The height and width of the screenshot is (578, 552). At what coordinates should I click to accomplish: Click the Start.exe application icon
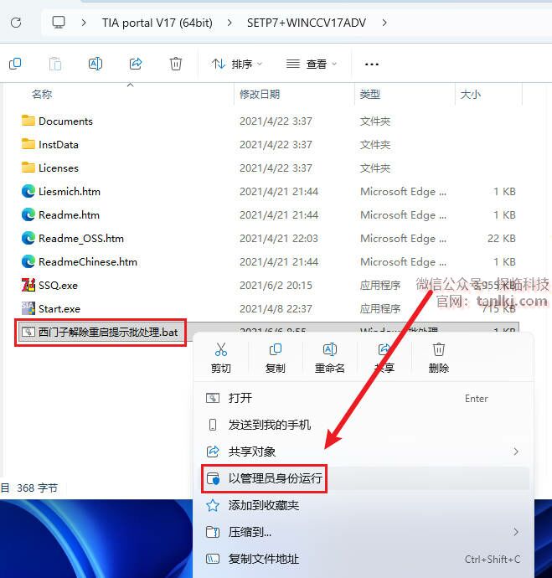(28, 308)
